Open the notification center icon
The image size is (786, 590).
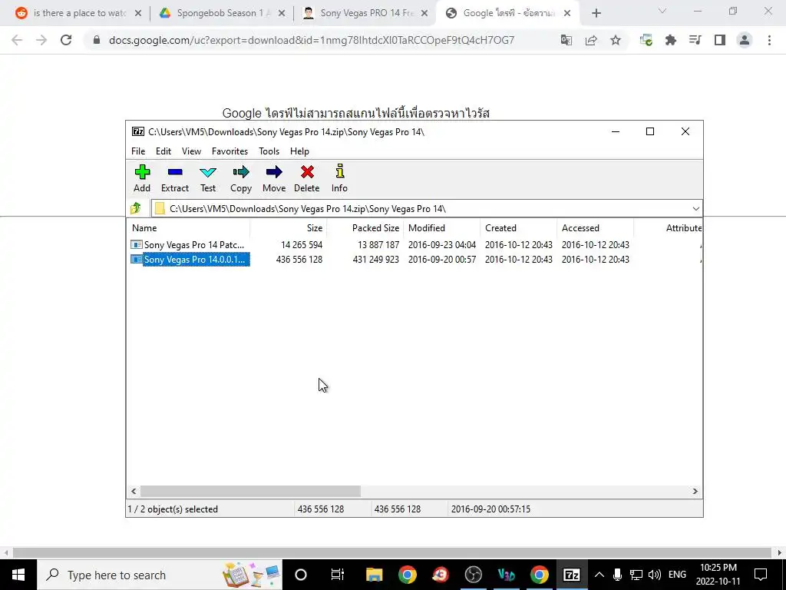click(x=761, y=575)
